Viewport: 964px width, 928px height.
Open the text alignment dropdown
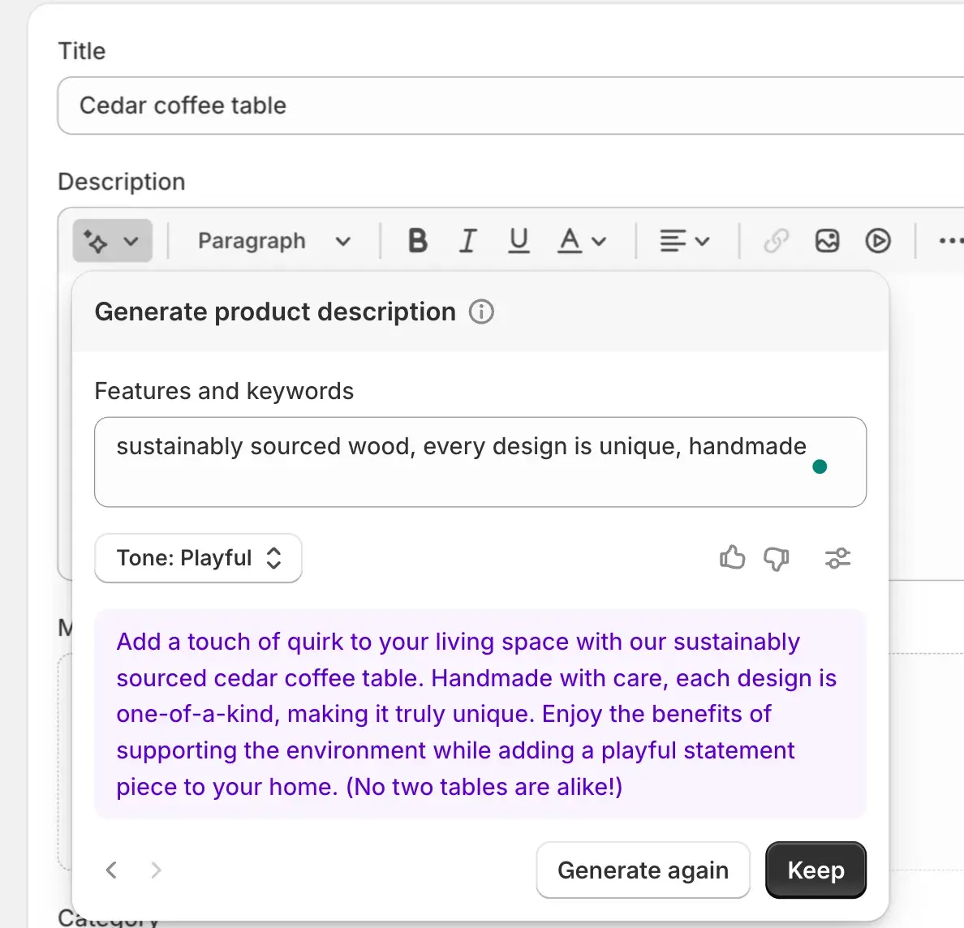(x=684, y=241)
